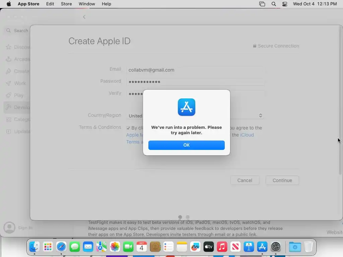Show date and time panel
Image resolution: width=343 pixels, height=257 pixels.
click(315, 4)
